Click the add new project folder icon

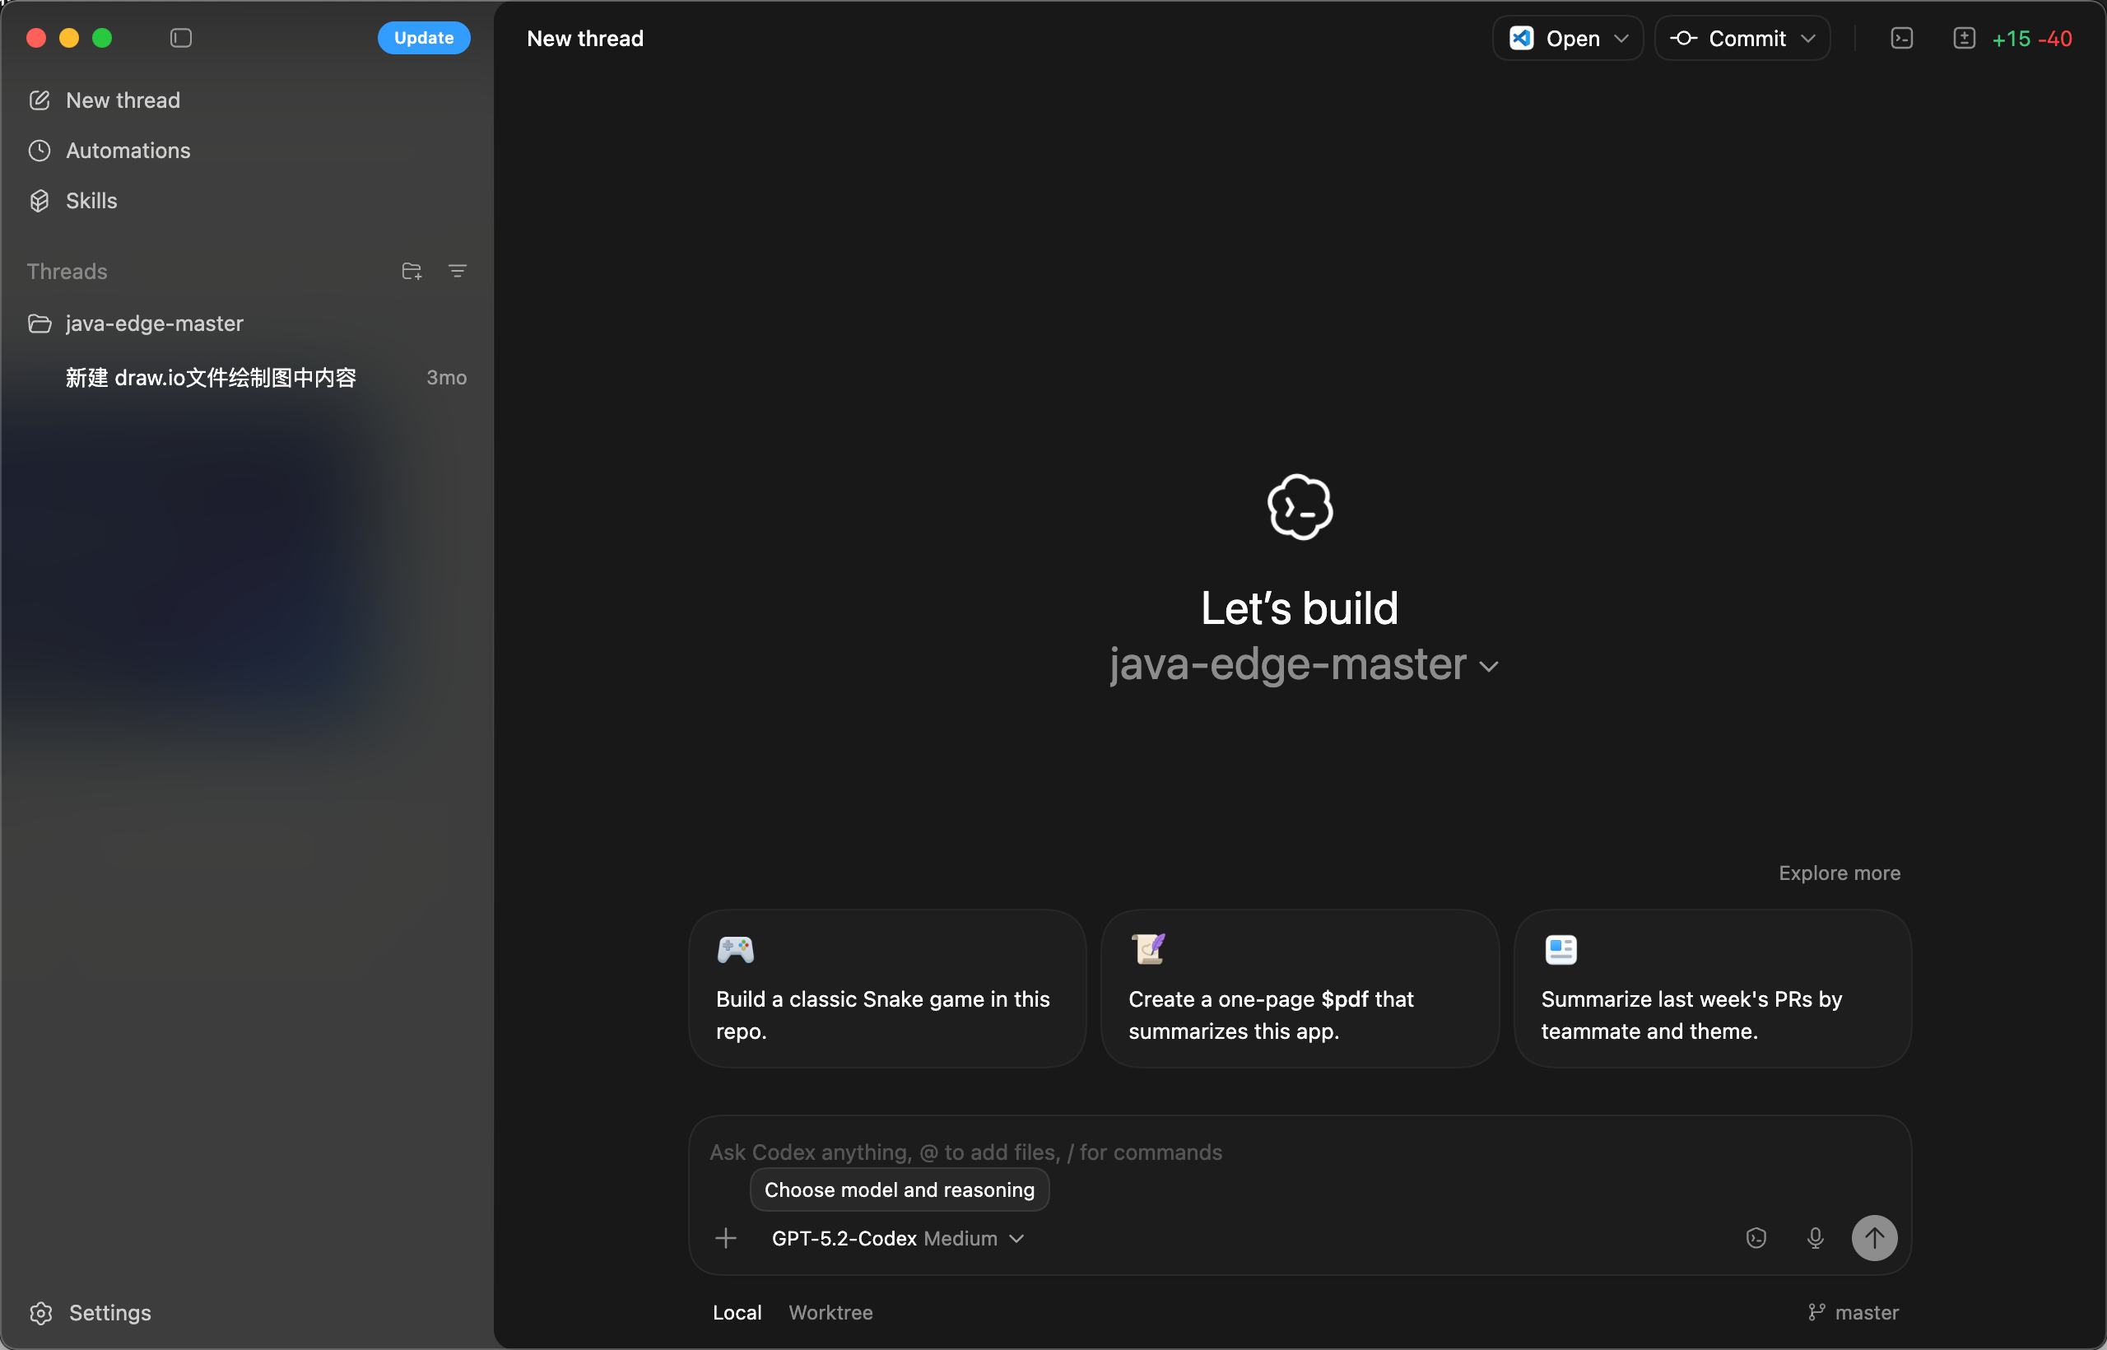pos(411,272)
